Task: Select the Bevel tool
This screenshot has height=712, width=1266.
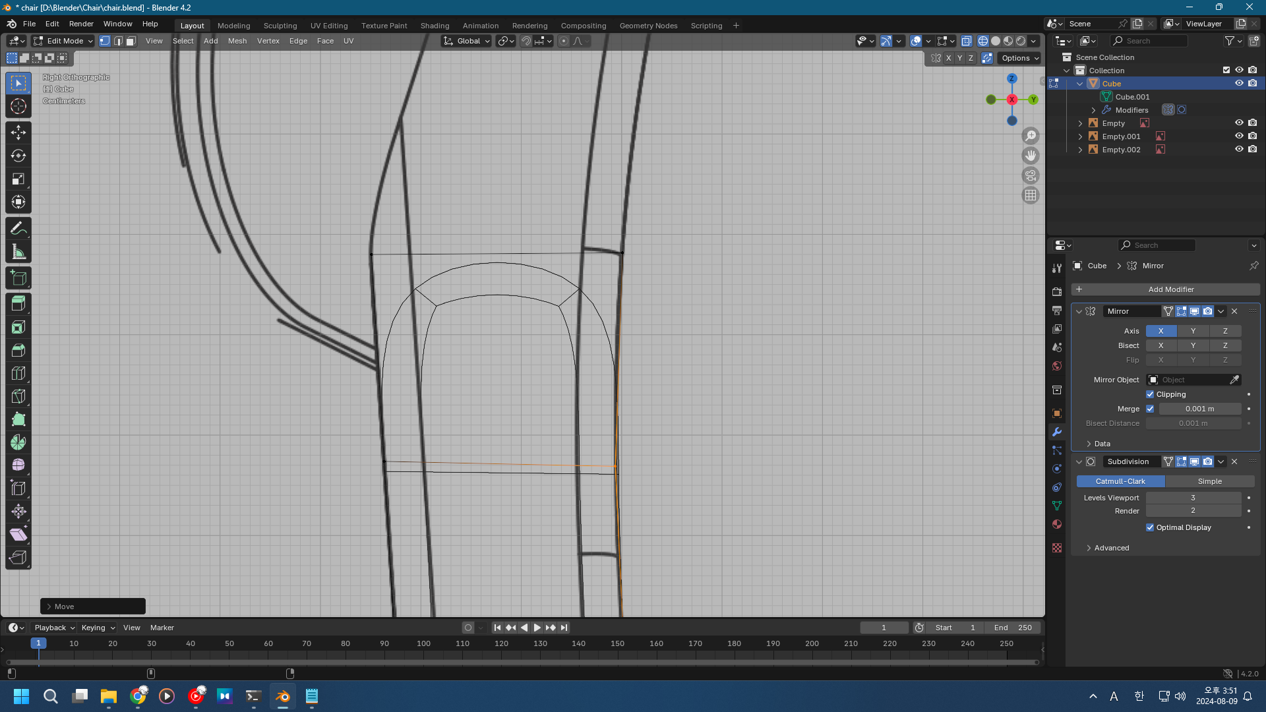Action: [18, 350]
